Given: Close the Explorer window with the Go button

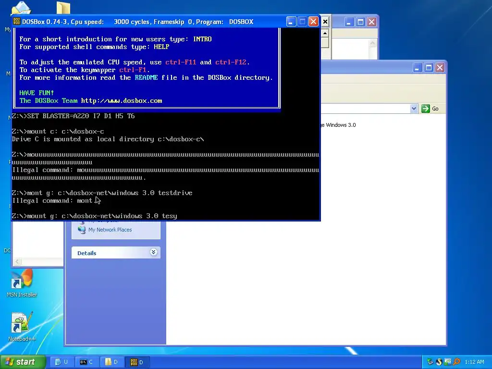Looking at the screenshot, I should pyautogui.click(x=440, y=68).
